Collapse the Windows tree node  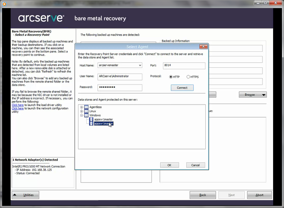81,115
